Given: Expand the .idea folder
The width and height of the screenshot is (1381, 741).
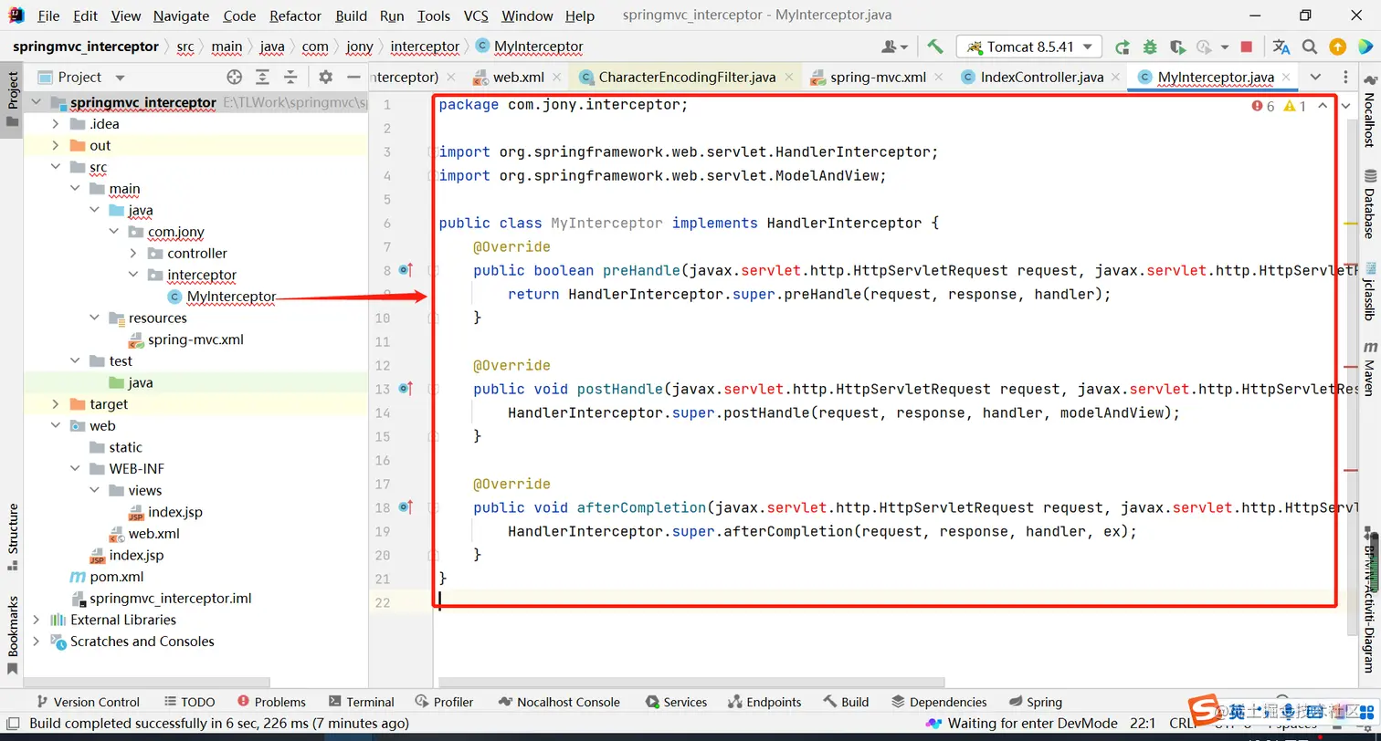Looking at the screenshot, I should 56,123.
